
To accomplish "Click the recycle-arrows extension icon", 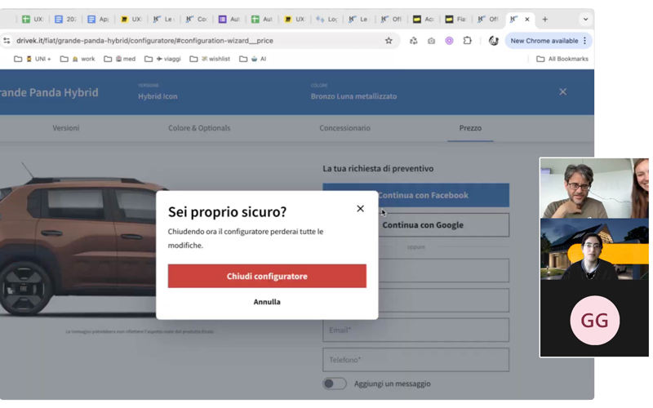I will (413, 41).
